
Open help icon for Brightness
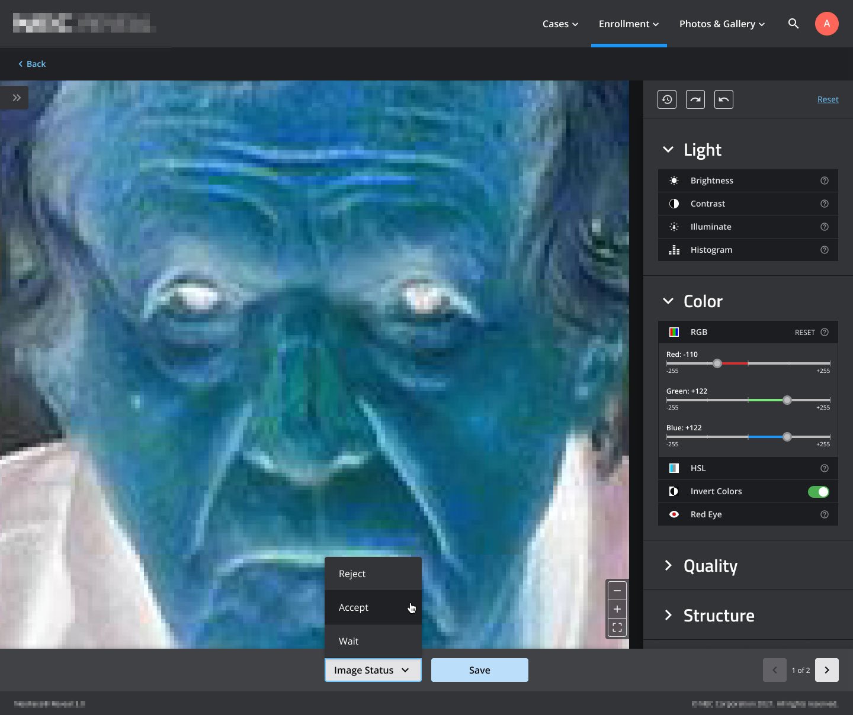click(825, 181)
